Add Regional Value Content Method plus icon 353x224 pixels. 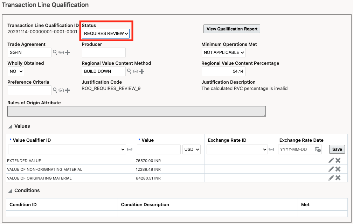(142, 71)
